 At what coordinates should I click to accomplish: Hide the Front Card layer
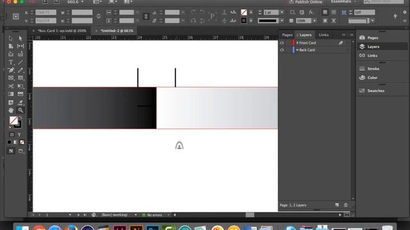pyautogui.click(x=282, y=43)
